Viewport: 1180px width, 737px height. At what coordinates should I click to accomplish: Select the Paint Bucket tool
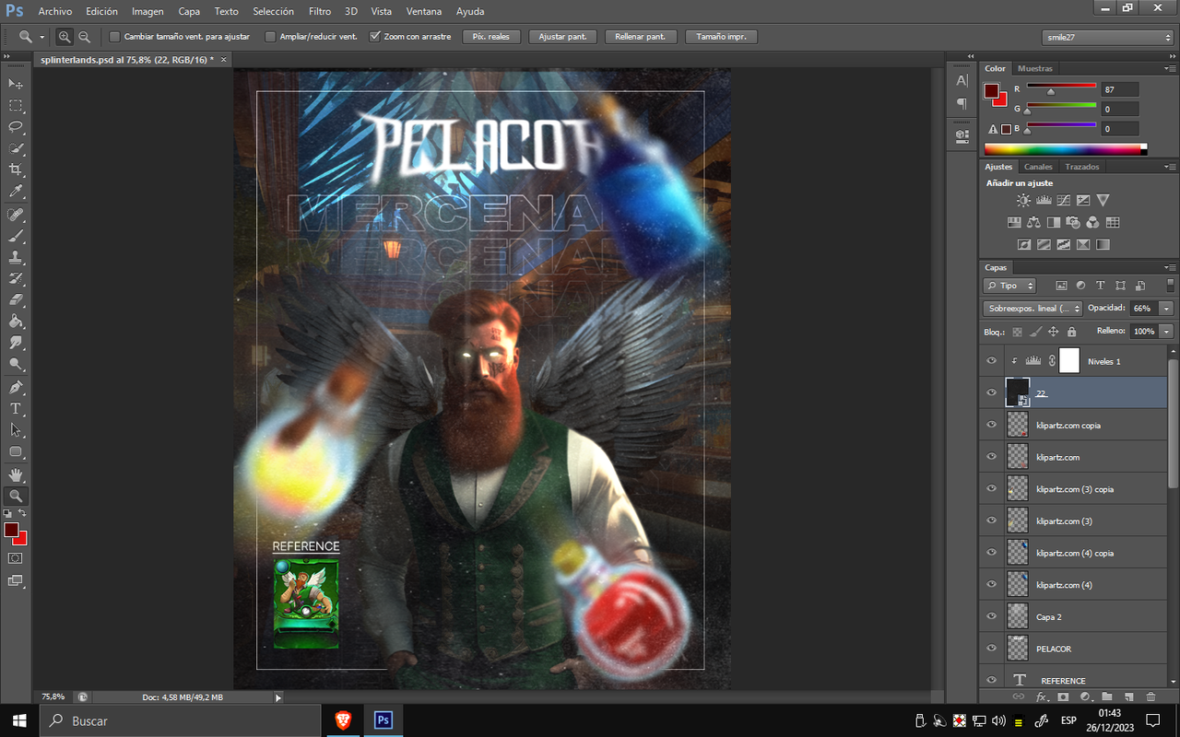point(16,322)
